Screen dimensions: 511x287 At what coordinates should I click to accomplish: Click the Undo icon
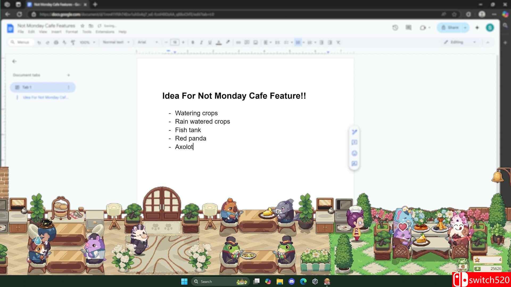[x=39, y=42]
